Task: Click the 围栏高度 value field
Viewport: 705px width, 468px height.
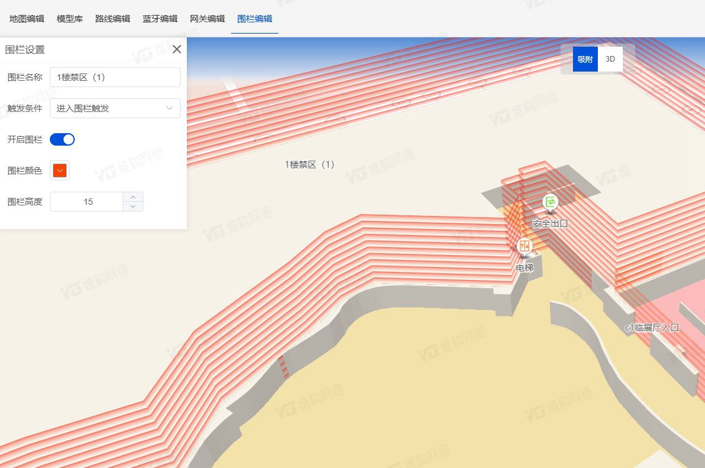Action: (87, 202)
